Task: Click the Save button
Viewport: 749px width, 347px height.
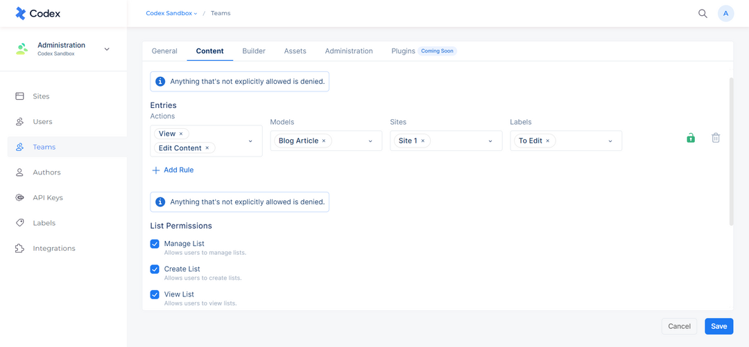Action: click(x=719, y=326)
